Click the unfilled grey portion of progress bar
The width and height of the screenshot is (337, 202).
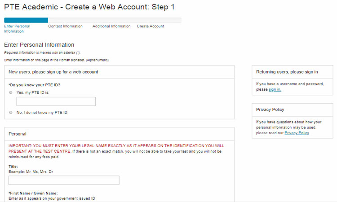pos(115,20)
